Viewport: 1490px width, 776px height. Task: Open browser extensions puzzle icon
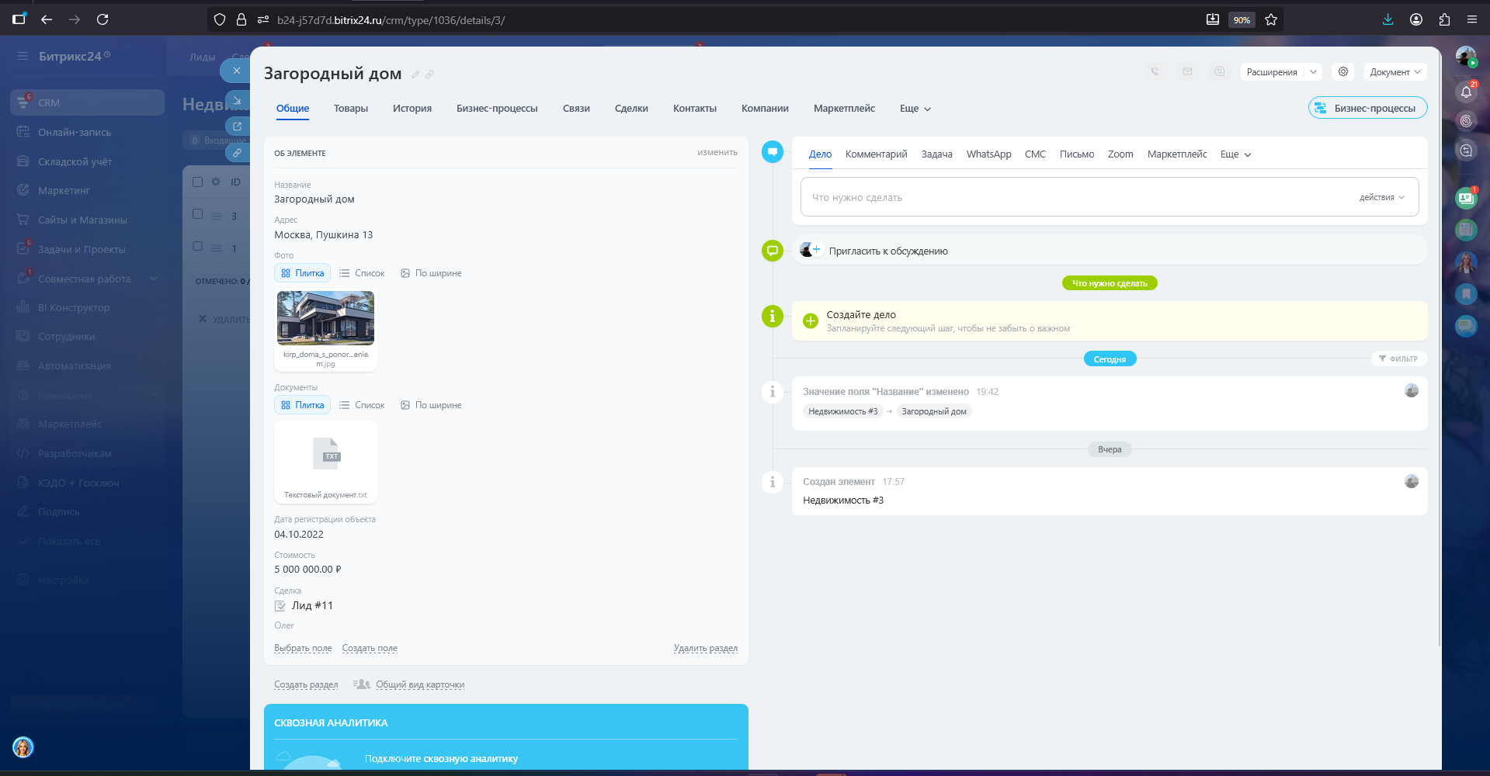[x=1444, y=20]
